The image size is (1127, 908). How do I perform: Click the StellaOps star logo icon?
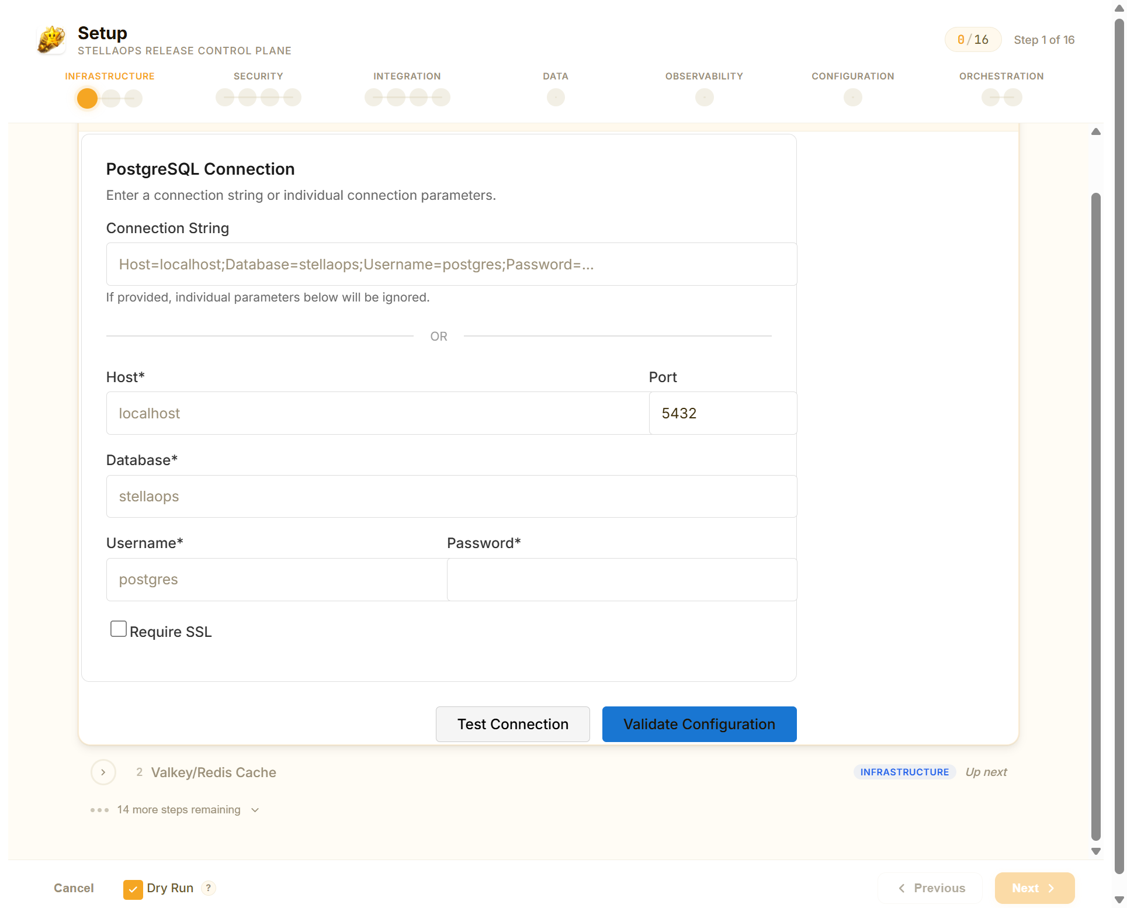click(x=51, y=40)
